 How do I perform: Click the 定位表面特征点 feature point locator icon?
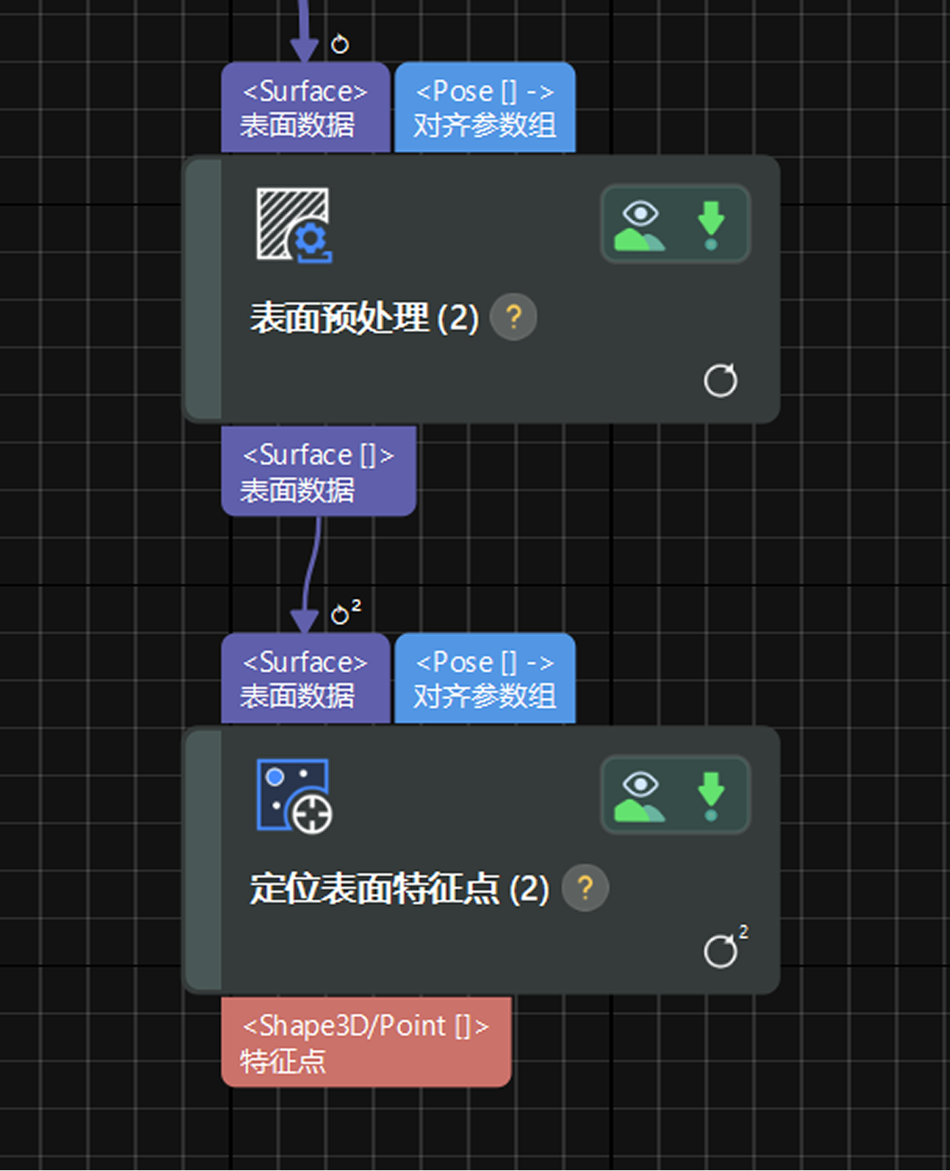292,796
